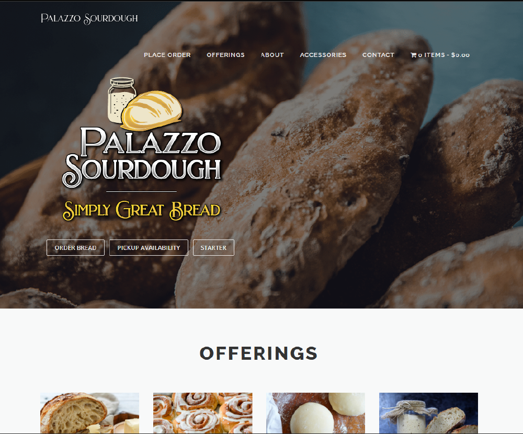Open the starter jar with bread thumbnail
523x434 pixels.
[429, 413]
